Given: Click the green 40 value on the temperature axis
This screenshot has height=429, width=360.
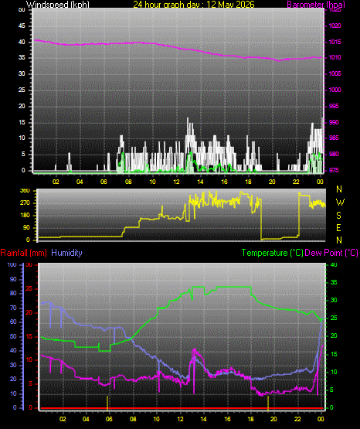Looking at the screenshot, I should (334, 264).
